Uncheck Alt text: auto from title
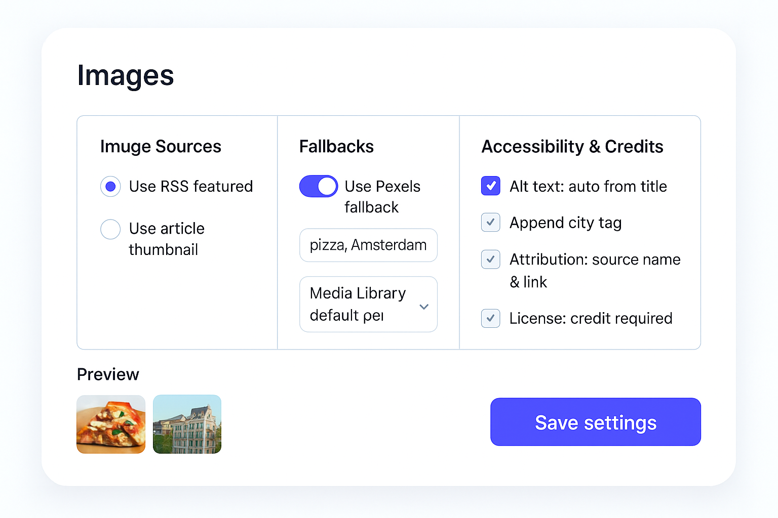Viewport: 778px width, 518px height. (491, 186)
